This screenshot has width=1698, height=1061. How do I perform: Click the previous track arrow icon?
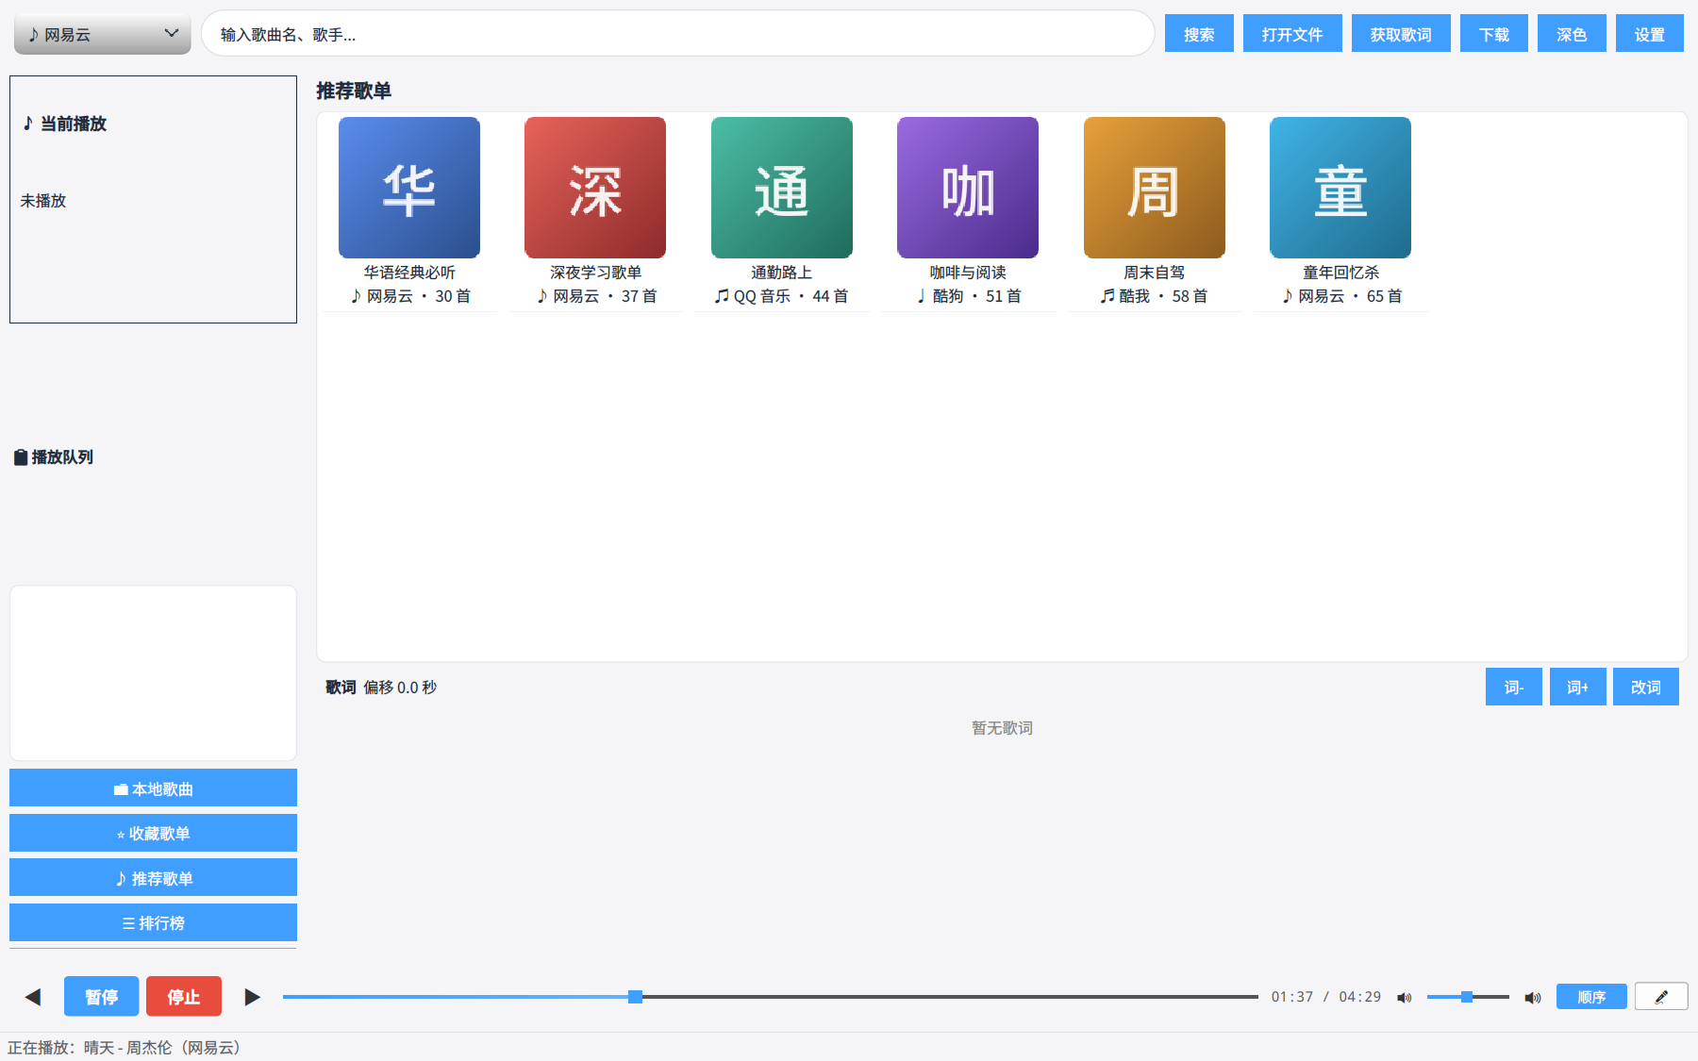pyautogui.click(x=33, y=997)
